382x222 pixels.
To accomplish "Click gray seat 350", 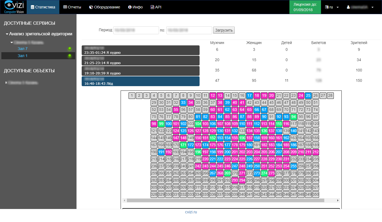I will pos(316,194).
